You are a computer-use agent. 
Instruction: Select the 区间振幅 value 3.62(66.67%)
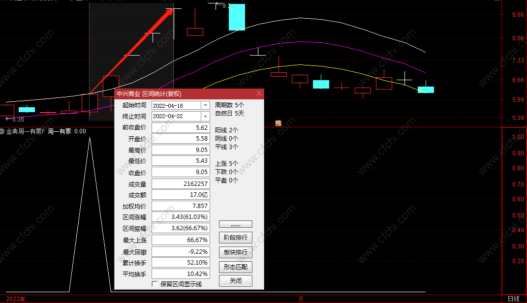(x=181, y=228)
